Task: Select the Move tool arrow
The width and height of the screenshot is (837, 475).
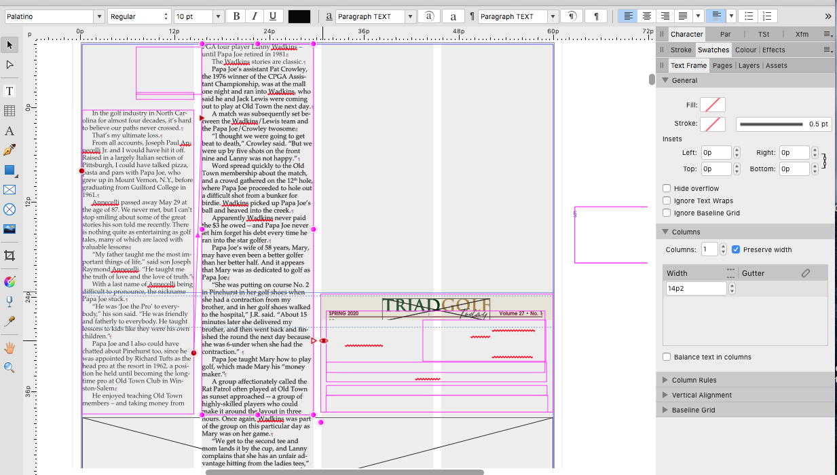Action: (x=10, y=45)
